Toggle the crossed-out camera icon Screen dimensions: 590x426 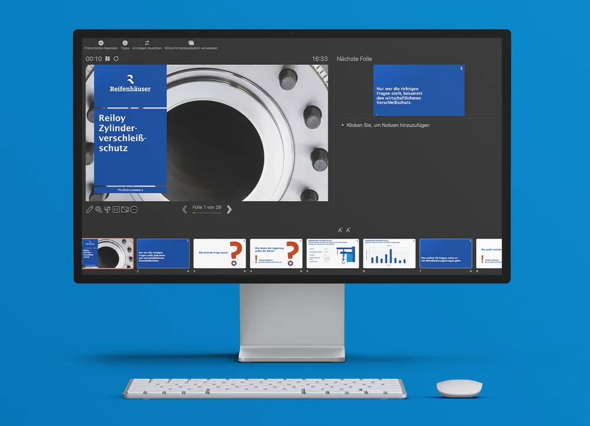point(125,209)
